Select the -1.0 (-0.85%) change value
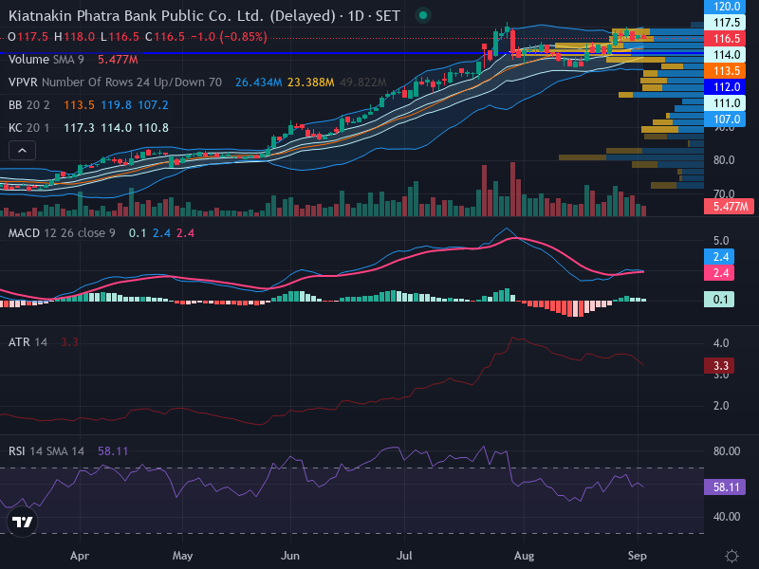This screenshot has height=569, width=759. point(229,37)
